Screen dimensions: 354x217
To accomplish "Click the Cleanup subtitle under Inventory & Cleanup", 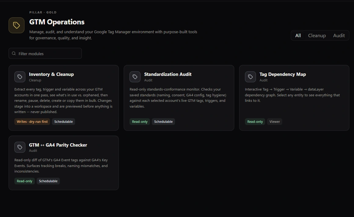I will click(35, 80).
